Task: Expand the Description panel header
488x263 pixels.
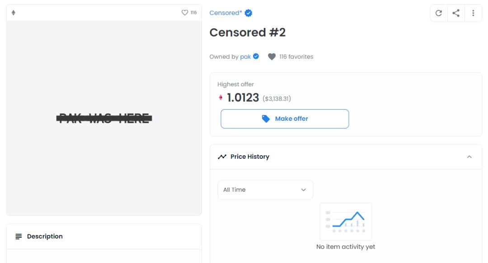Action: pos(104,236)
